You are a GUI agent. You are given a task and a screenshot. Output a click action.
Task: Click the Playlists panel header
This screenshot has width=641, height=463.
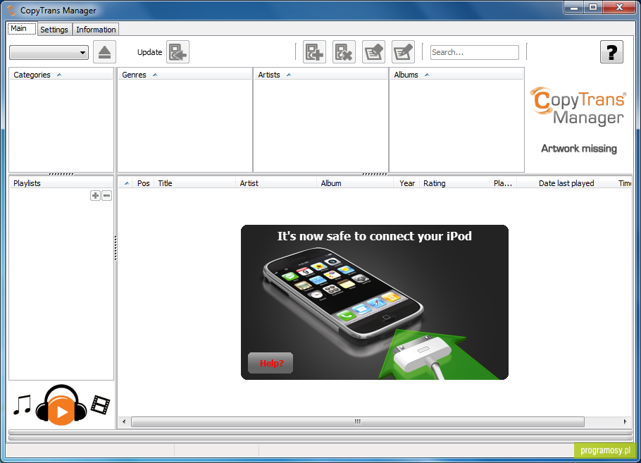61,183
